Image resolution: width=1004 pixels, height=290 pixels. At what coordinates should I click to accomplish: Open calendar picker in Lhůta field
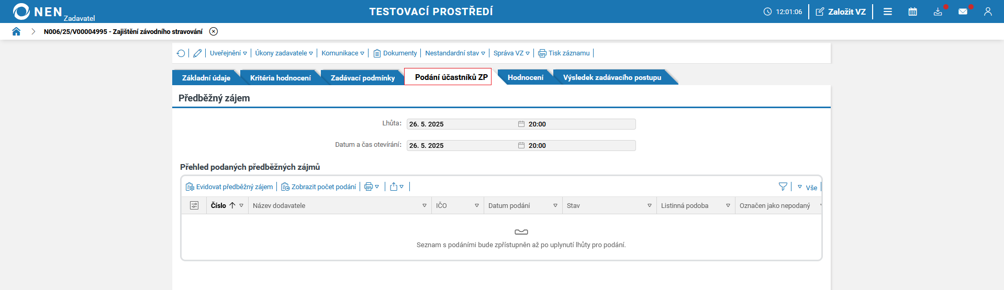point(521,124)
